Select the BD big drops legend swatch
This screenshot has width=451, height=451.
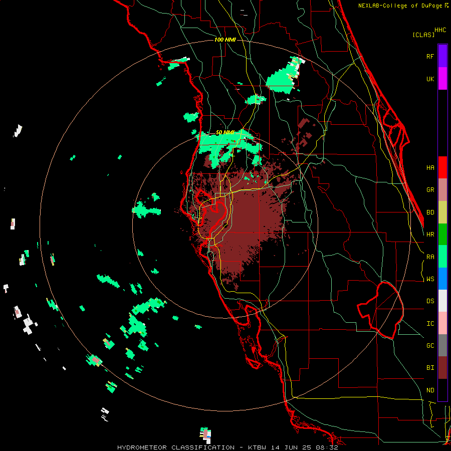pos(442,212)
